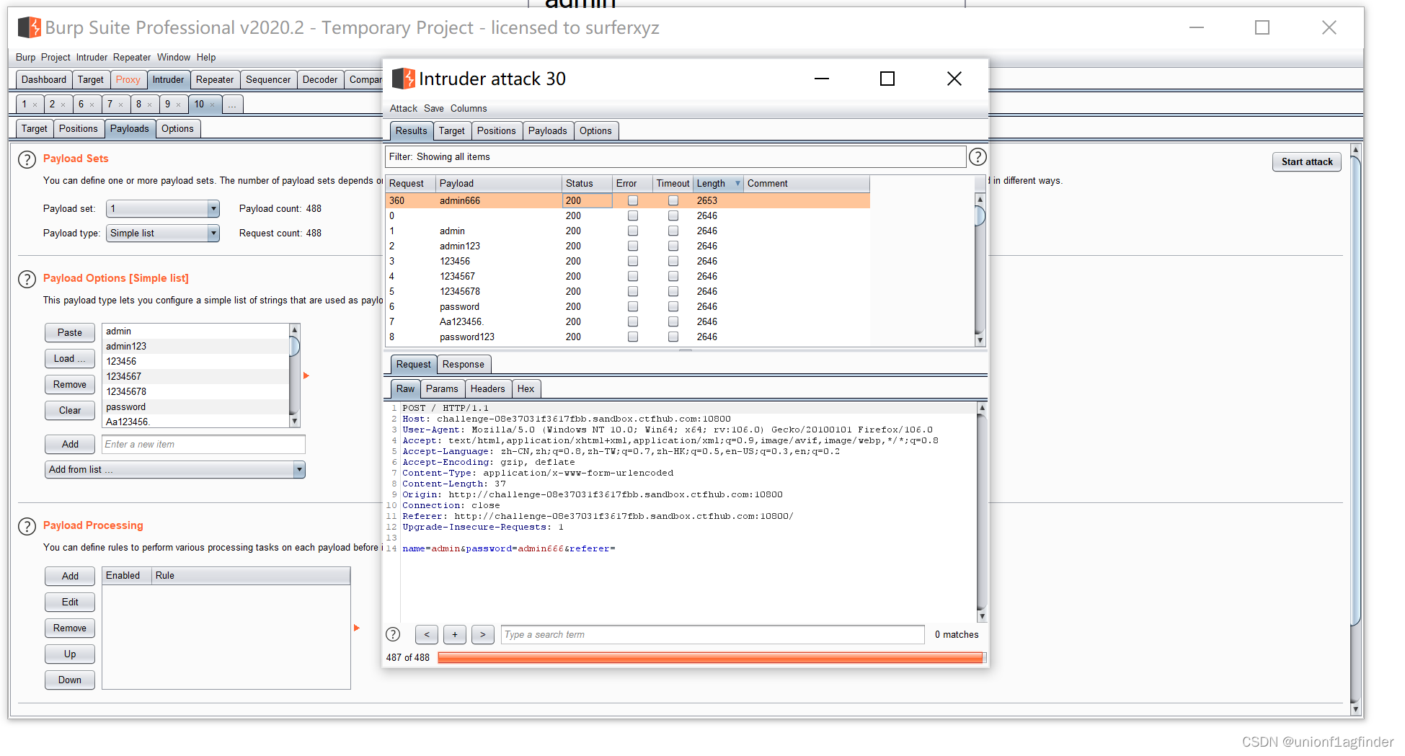Click the attack progress bar
The height and width of the screenshot is (756, 1405).
tap(711, 657)
